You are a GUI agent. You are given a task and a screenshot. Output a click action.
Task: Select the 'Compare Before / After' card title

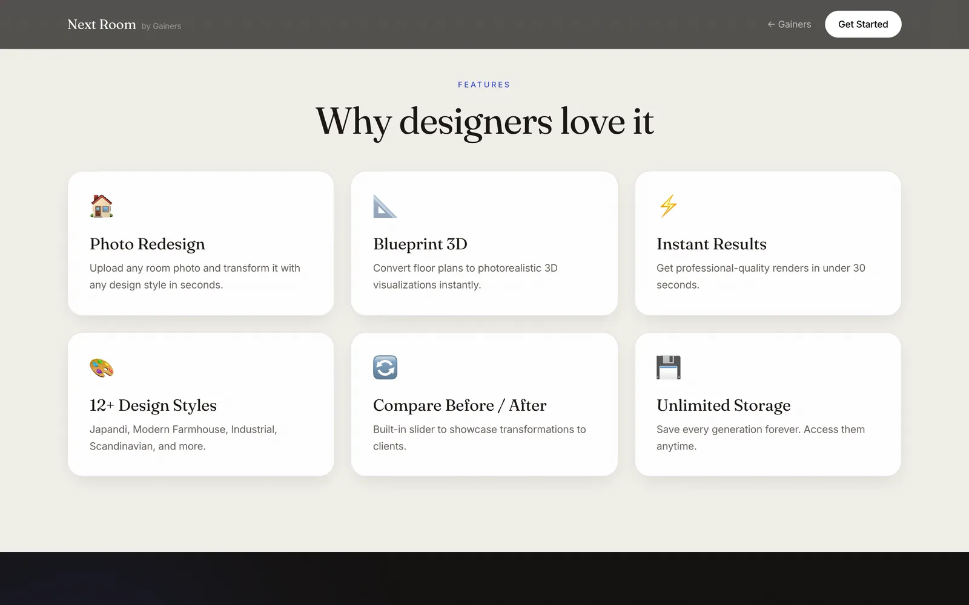point(460,405)
